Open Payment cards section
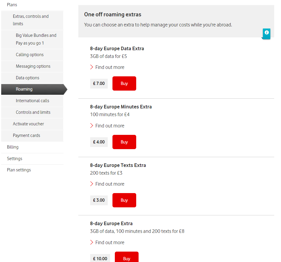281x262 pixels. pos(26,135)
